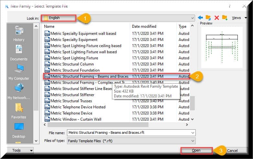Click the Open button
Screen dimensions: 253x159
pos(196,151)
